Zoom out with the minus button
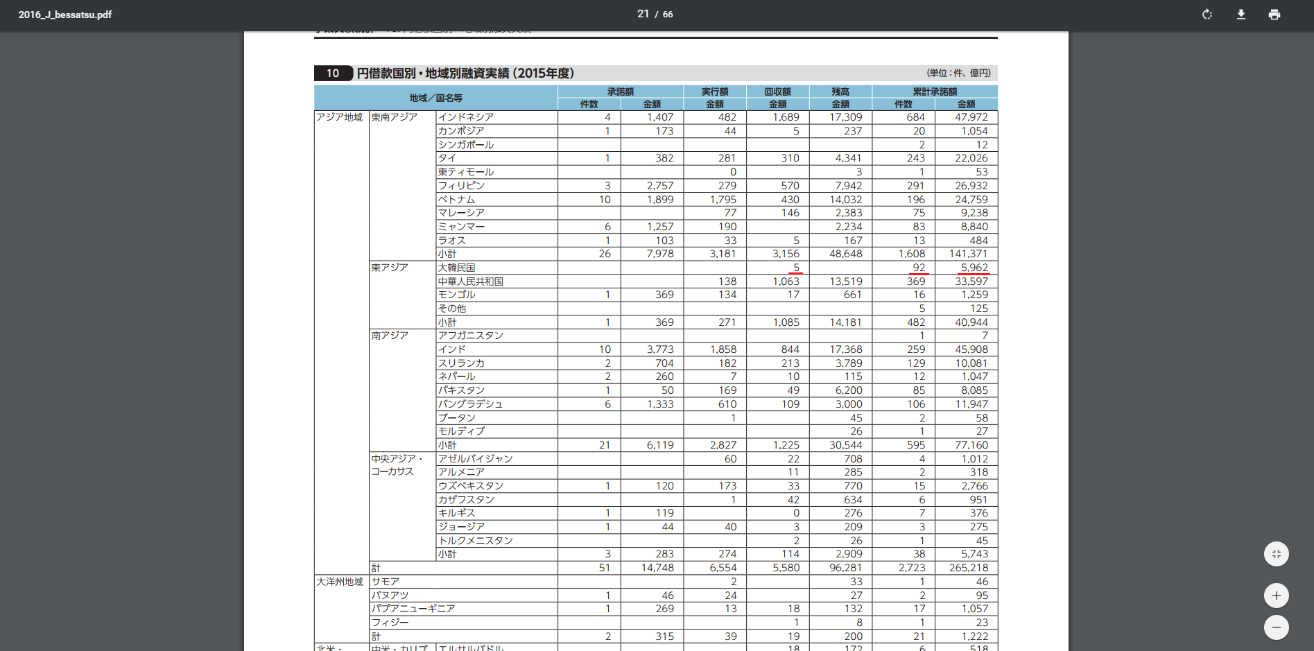1314x651 pixels. [1276, 627]
